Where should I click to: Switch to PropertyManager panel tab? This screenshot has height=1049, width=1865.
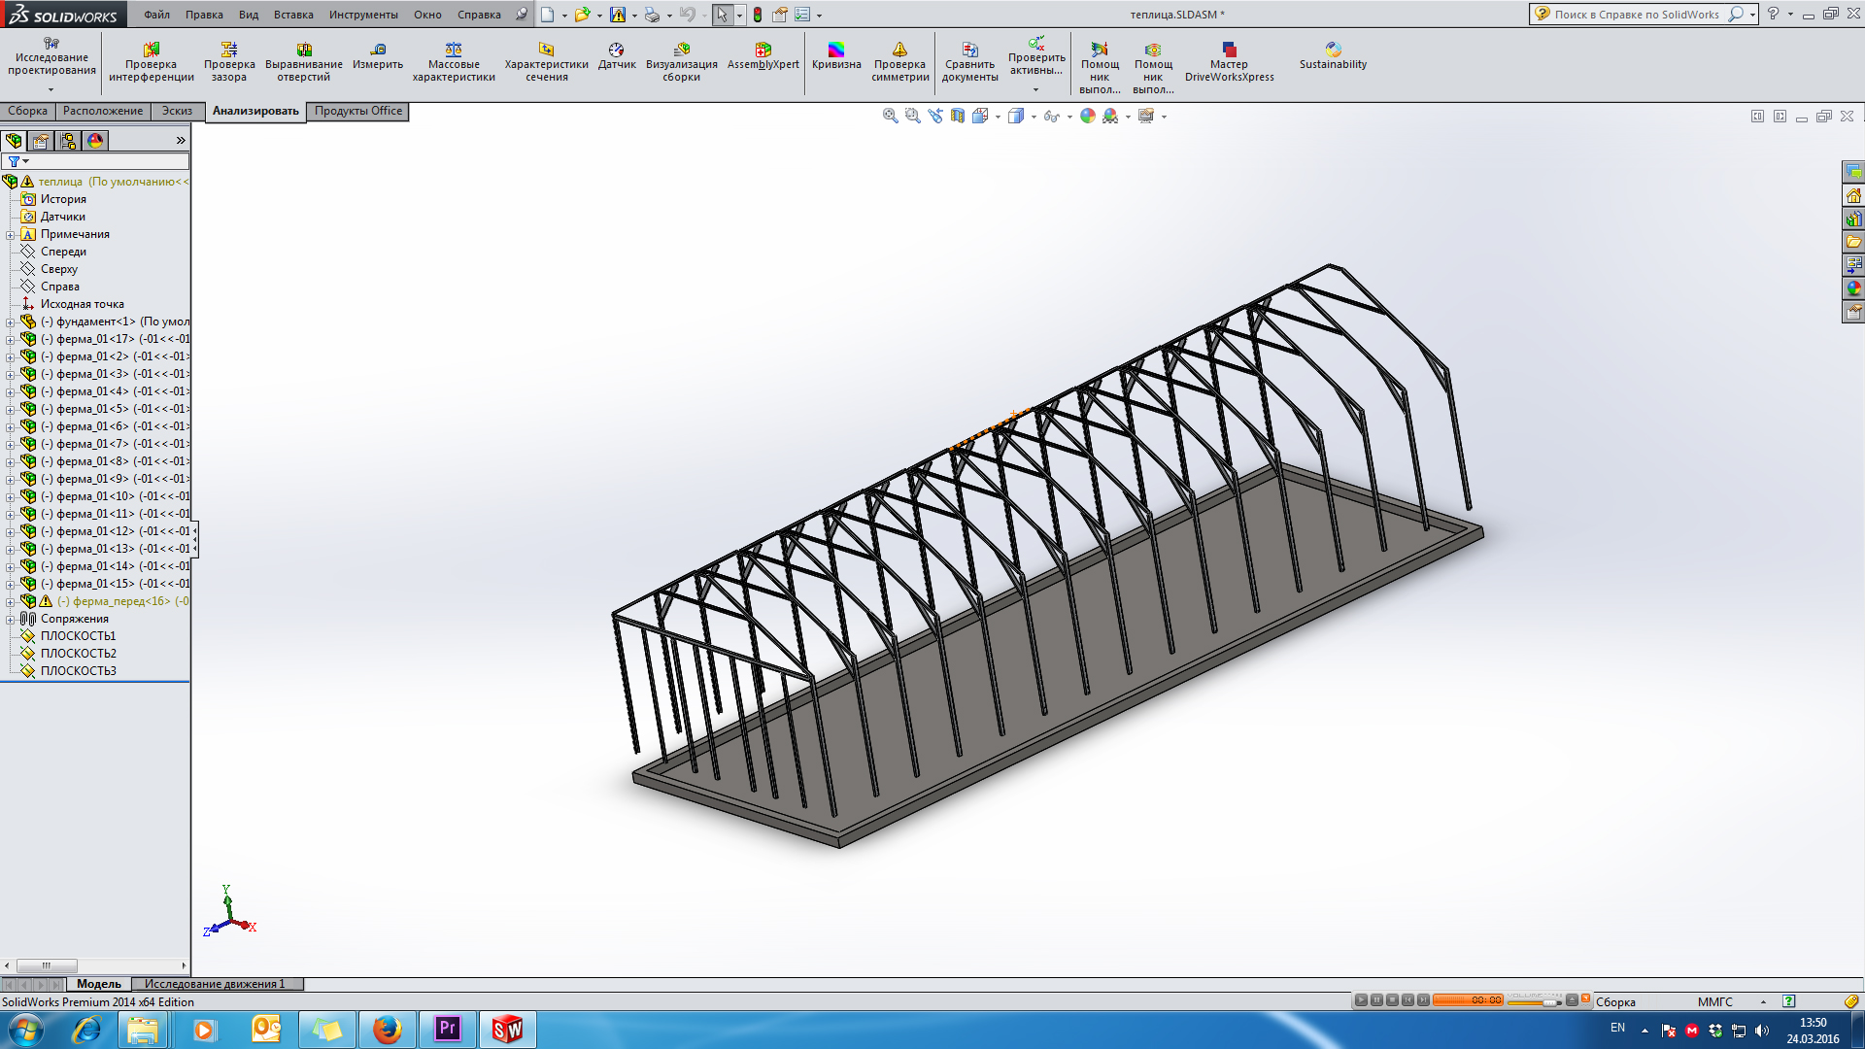(x=41, y=141)
